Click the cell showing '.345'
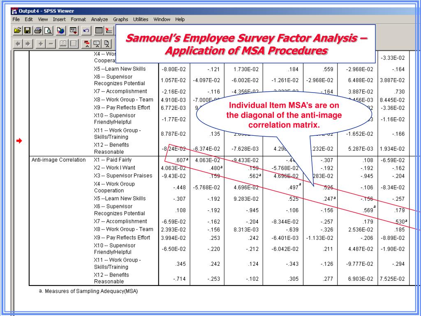421x316 pixels. (x=180, y=264)
